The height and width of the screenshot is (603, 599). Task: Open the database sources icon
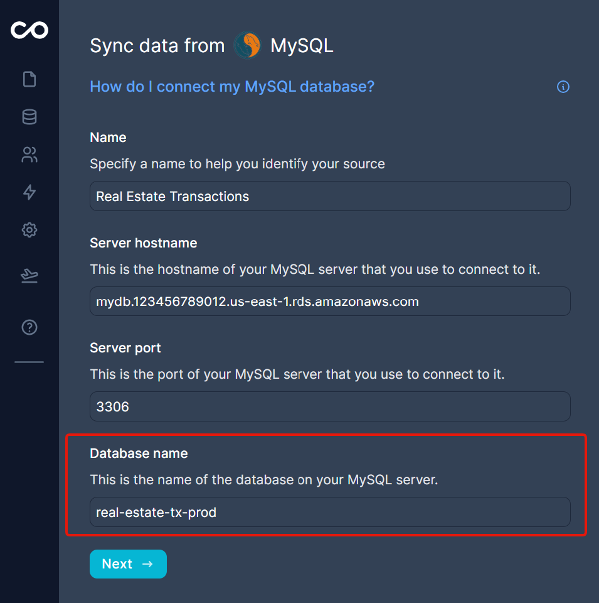point(29,117)
